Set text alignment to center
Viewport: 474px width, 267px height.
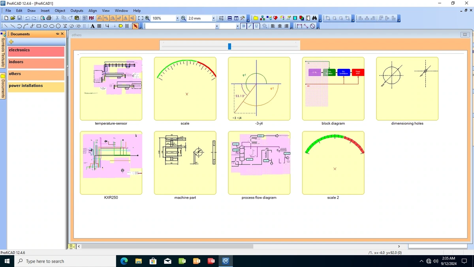tap(280, 26)
